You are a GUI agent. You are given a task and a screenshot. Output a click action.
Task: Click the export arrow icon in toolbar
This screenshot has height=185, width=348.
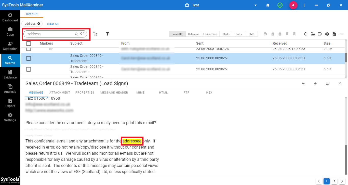point(320,34)
